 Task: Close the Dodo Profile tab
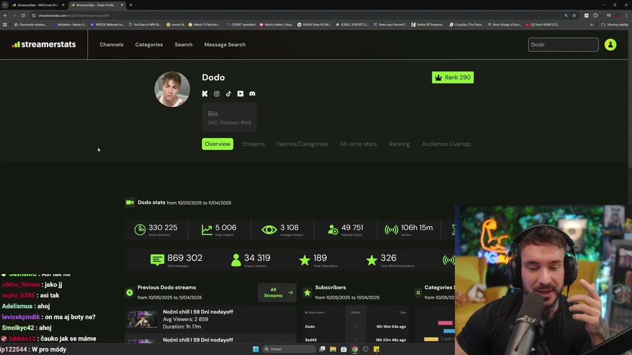click(121, 5)
